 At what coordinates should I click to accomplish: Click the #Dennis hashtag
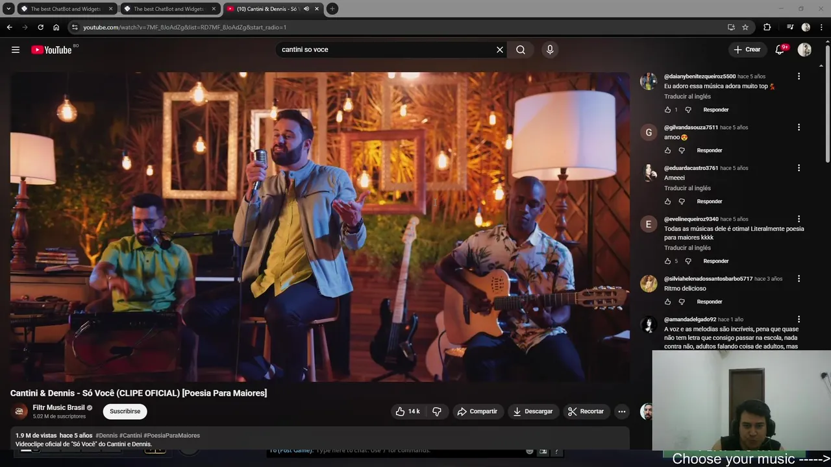tap(106, 435)
